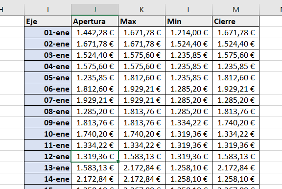Select column I header
Viewport: 282px width, 189px height.
(x=48, y=9)
